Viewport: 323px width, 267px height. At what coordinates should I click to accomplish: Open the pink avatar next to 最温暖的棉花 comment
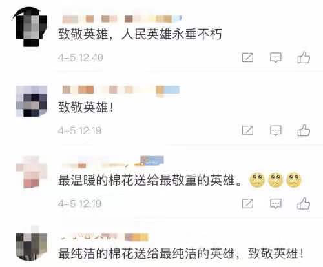[31, 172]
